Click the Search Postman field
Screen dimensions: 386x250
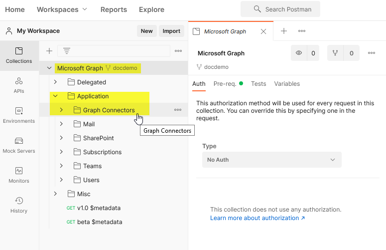point(280,9)
